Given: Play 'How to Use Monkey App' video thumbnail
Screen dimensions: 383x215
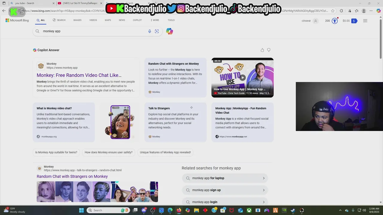Looking at the screenshot, I should pyautogui.click(x=242, y=77).
